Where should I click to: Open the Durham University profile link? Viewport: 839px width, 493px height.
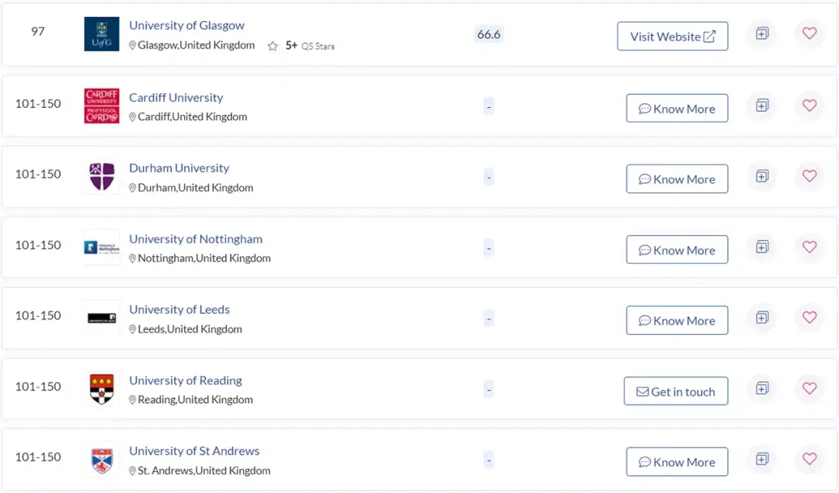(x=179, y=168)
